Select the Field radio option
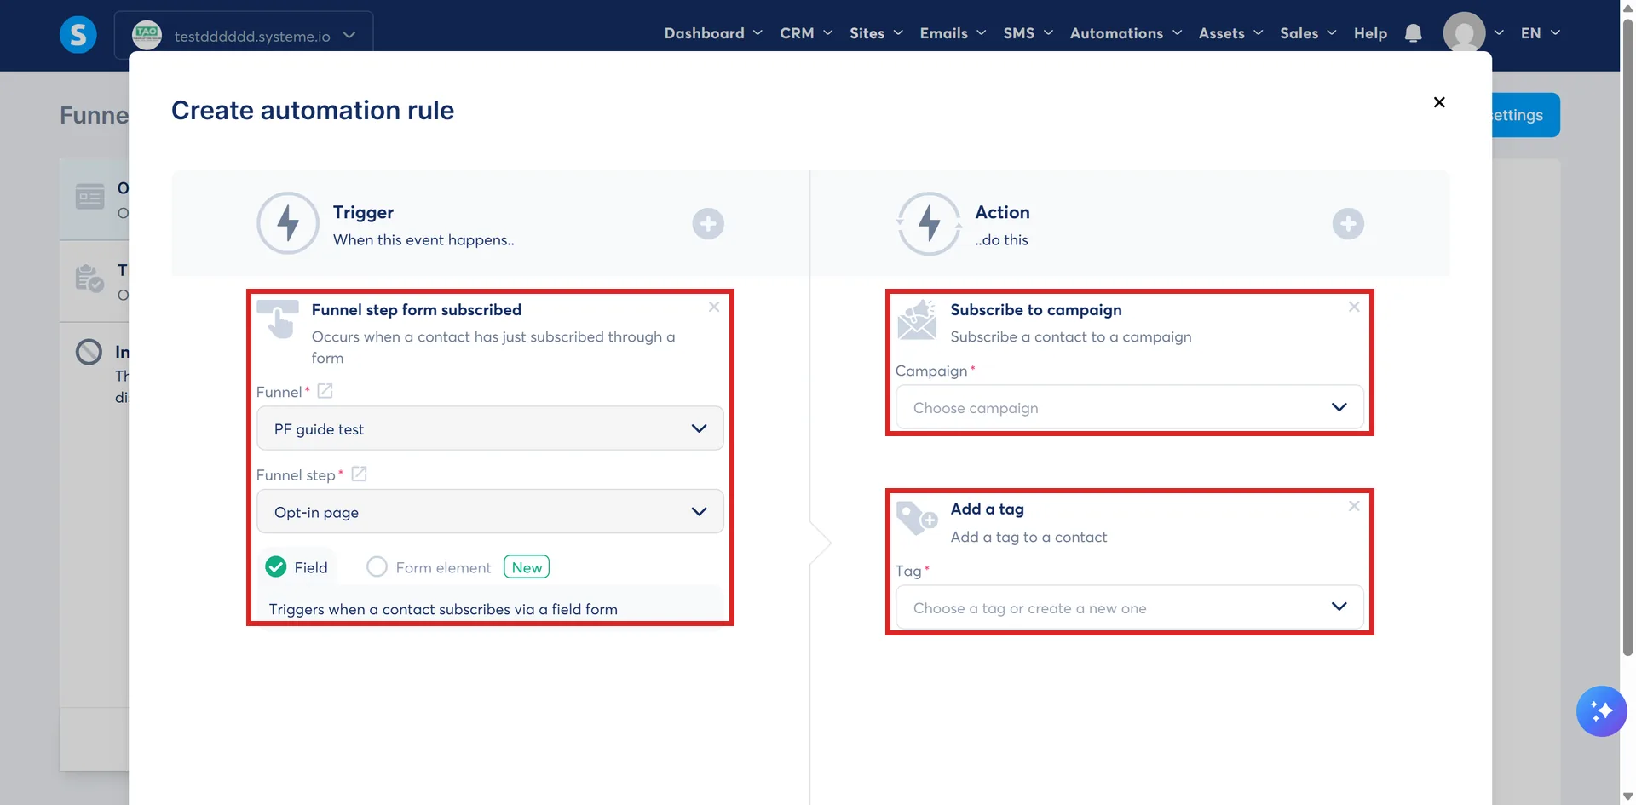 tap(276, 567)
